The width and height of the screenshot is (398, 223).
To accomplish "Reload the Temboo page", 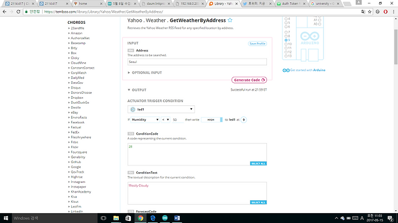I will pos(18,12).
